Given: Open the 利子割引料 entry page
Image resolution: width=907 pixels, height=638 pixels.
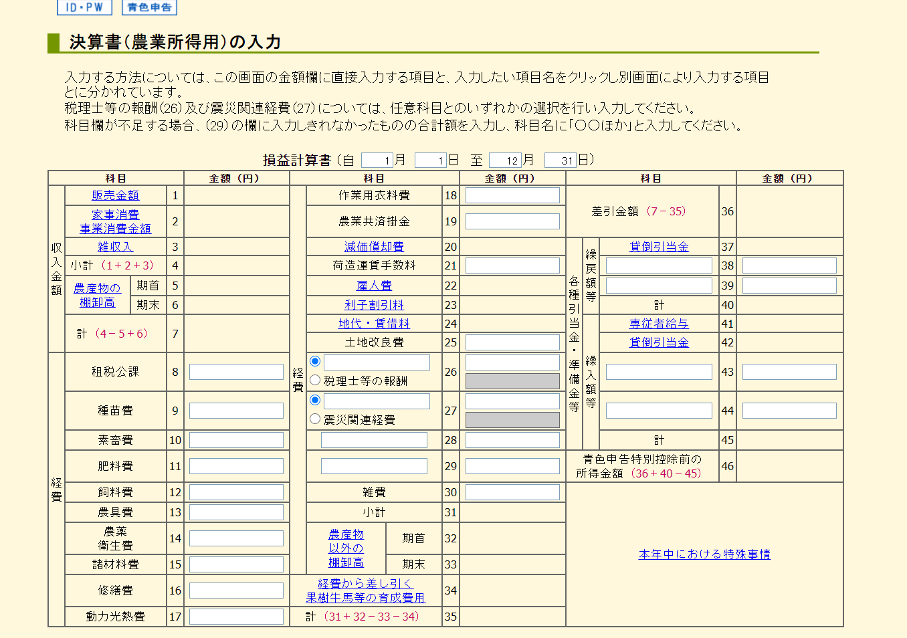Looking at the screenshot, I should pos(374,304).
